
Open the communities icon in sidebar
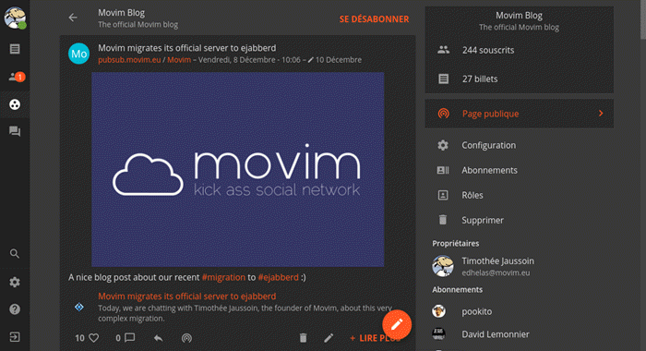tap(15, 104)
